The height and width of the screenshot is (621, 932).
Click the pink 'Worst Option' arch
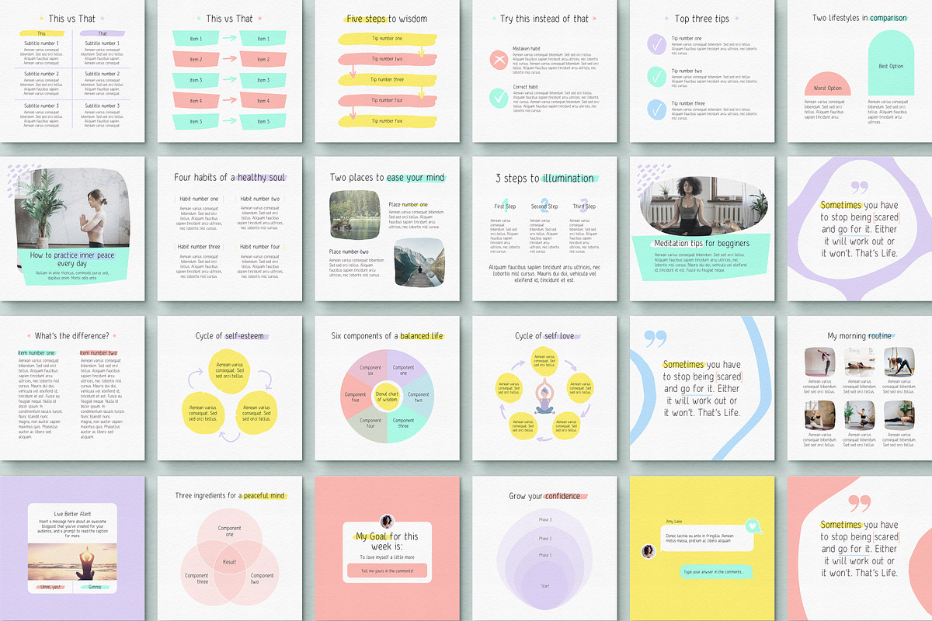click(827, 85)
